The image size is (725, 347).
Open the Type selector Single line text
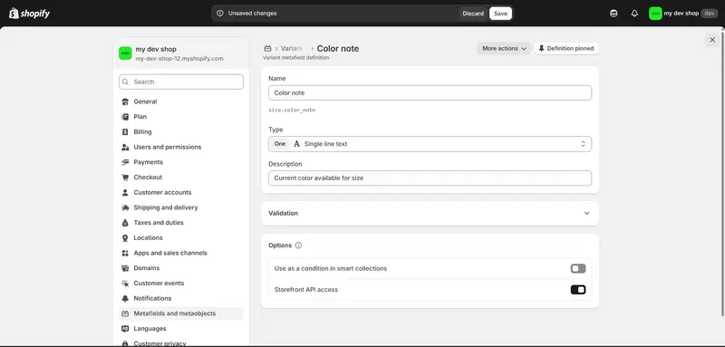pos(430,144)
